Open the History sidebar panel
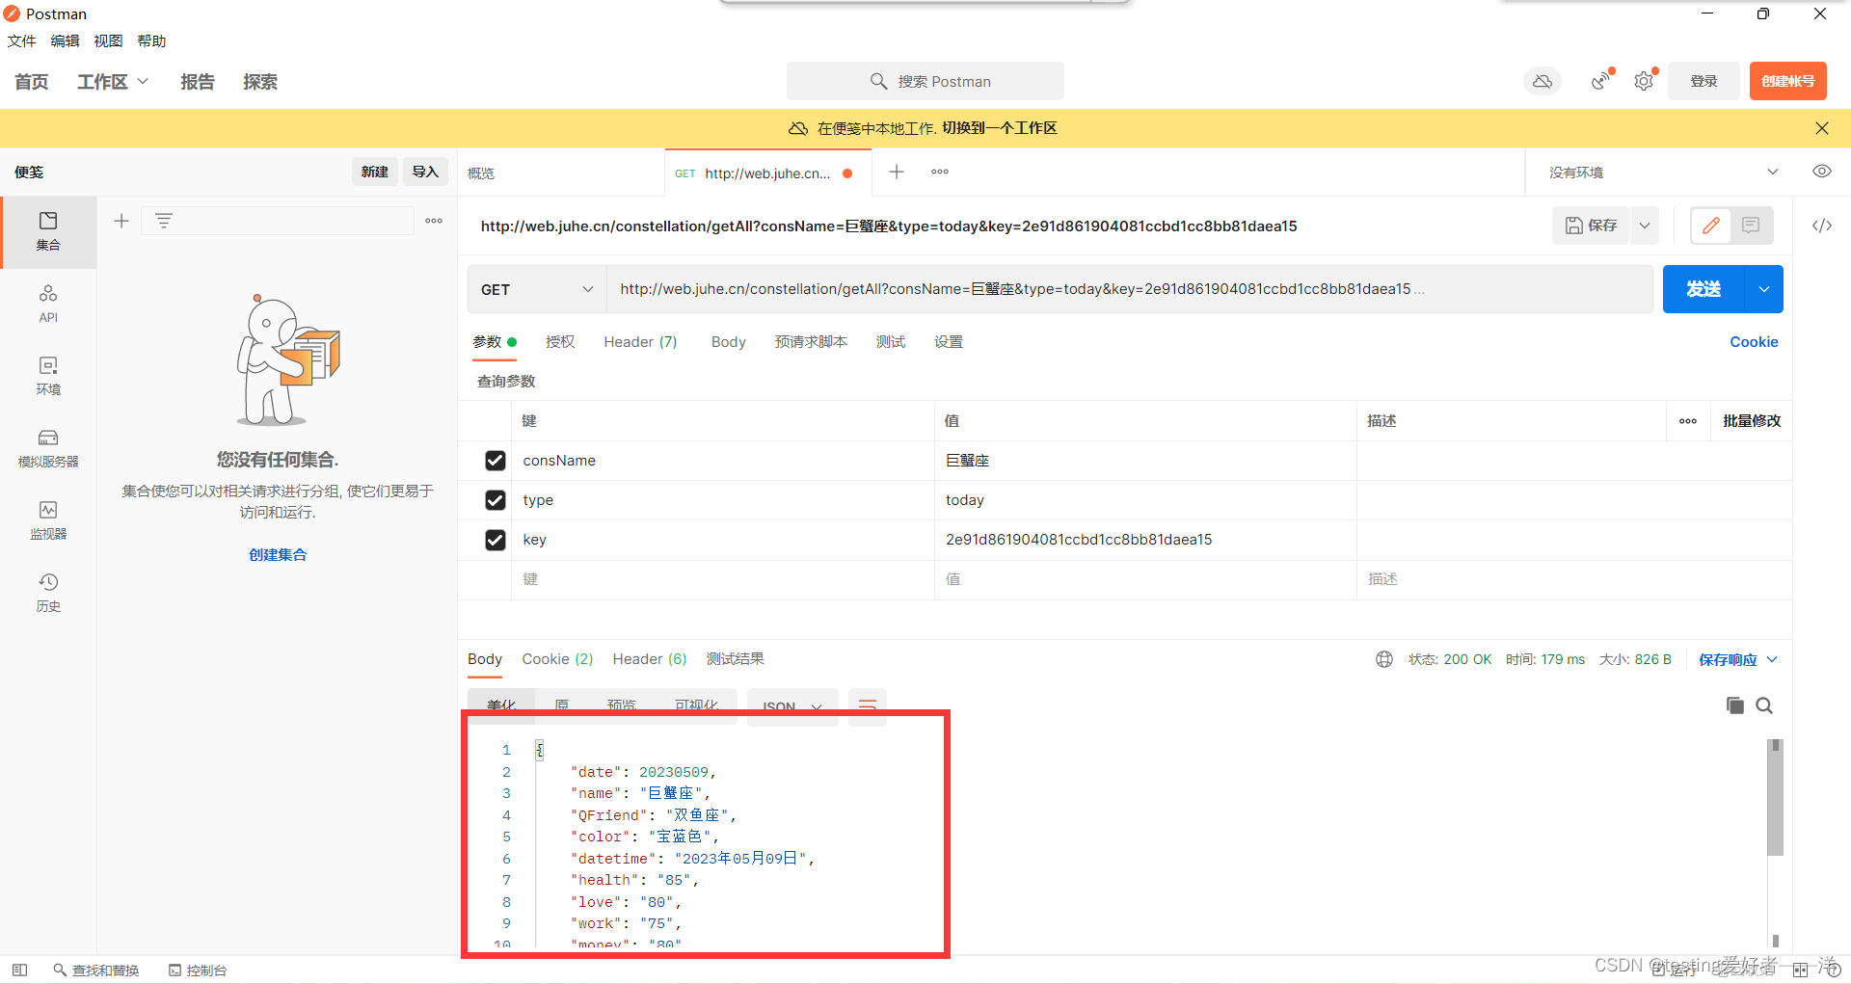 pyautogui.click(x=48, y=593)
